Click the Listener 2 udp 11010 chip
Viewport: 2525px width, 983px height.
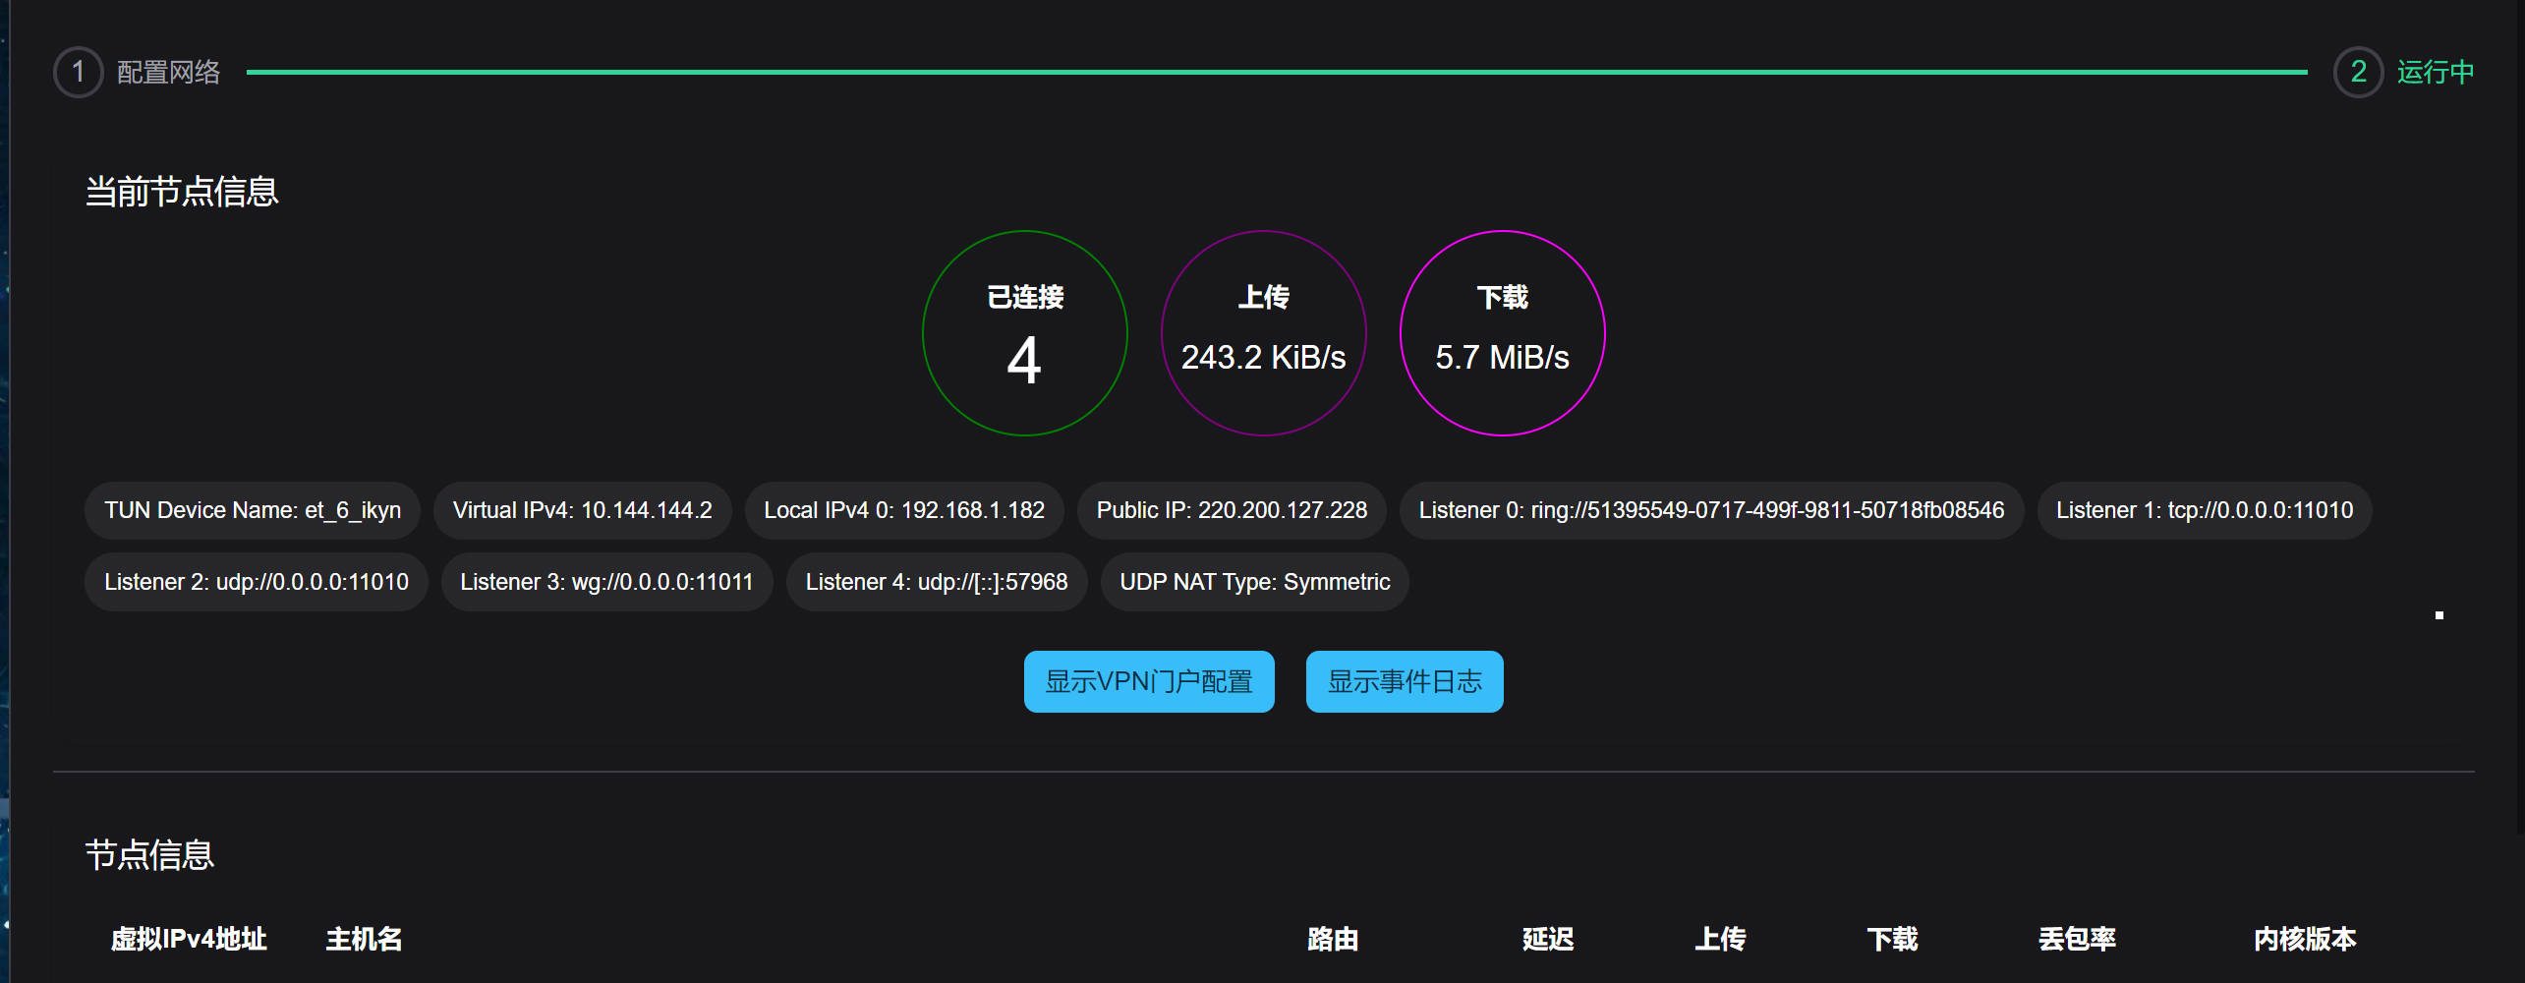(x=256, y=581)
